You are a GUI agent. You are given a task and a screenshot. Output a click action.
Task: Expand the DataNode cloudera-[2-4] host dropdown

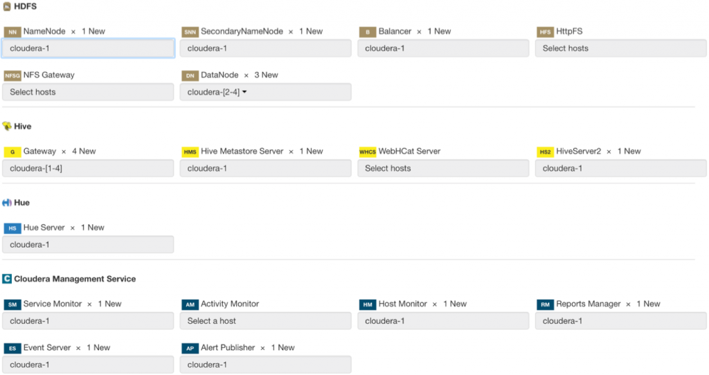[x=244, y=92]
